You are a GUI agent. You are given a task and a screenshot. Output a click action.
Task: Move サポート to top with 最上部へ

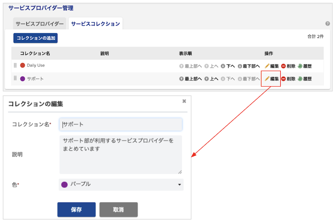(x=191, y=79)
